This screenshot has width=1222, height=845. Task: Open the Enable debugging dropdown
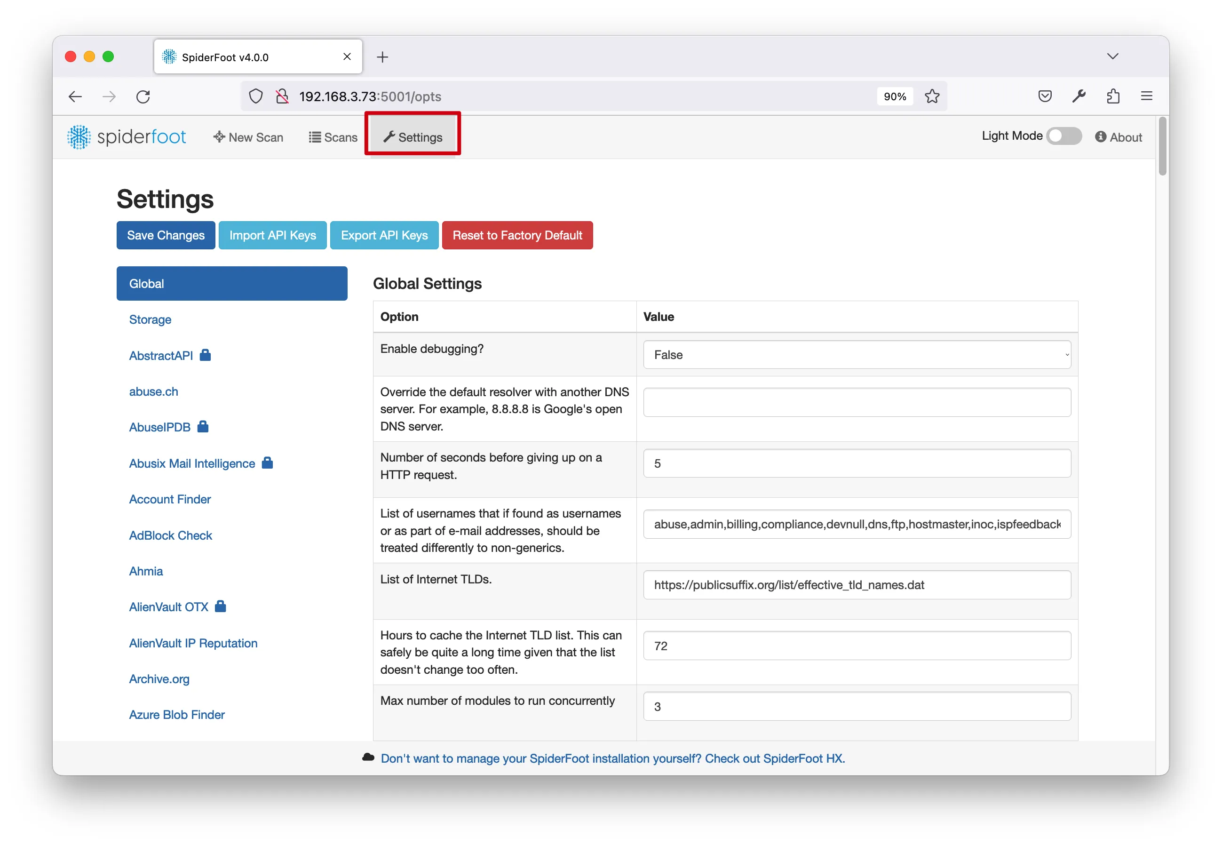857,355
